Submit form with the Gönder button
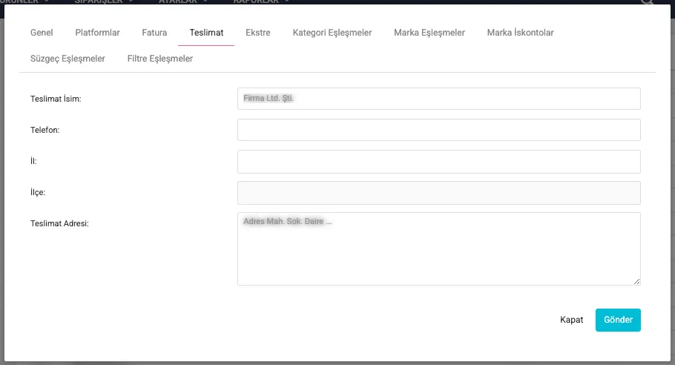The image size is (675, 365). (618, 320)
